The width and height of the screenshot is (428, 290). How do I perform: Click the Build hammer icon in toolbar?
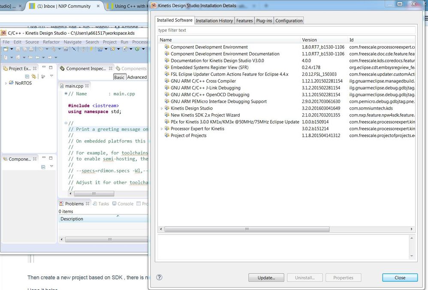pos(53,49)
